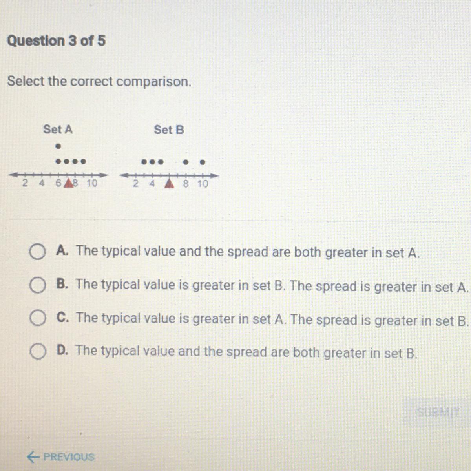This screenshot has height=471, width=471.
Task: Select radio button for answer D
Action: 37,352
